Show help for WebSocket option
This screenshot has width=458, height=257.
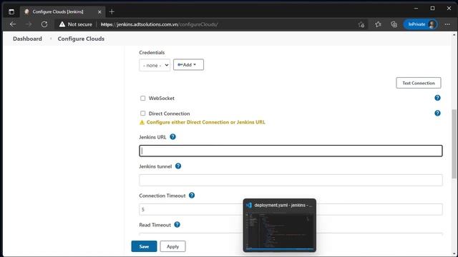coord(437,98)
